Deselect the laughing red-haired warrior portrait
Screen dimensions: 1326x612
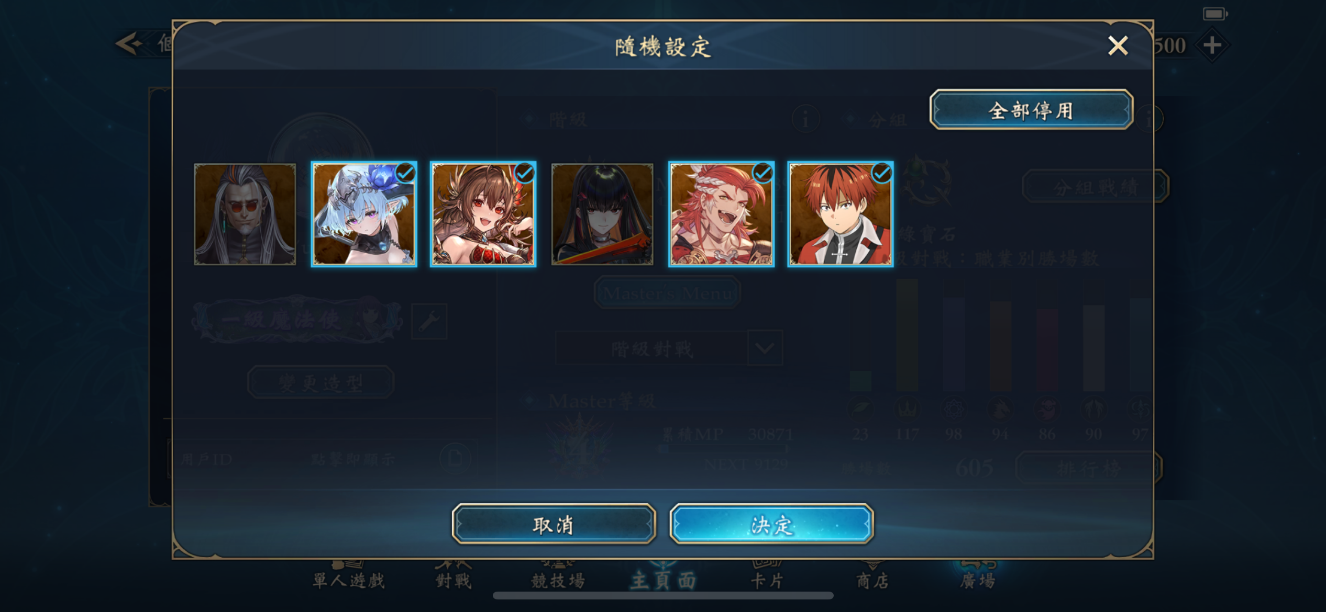721,214
